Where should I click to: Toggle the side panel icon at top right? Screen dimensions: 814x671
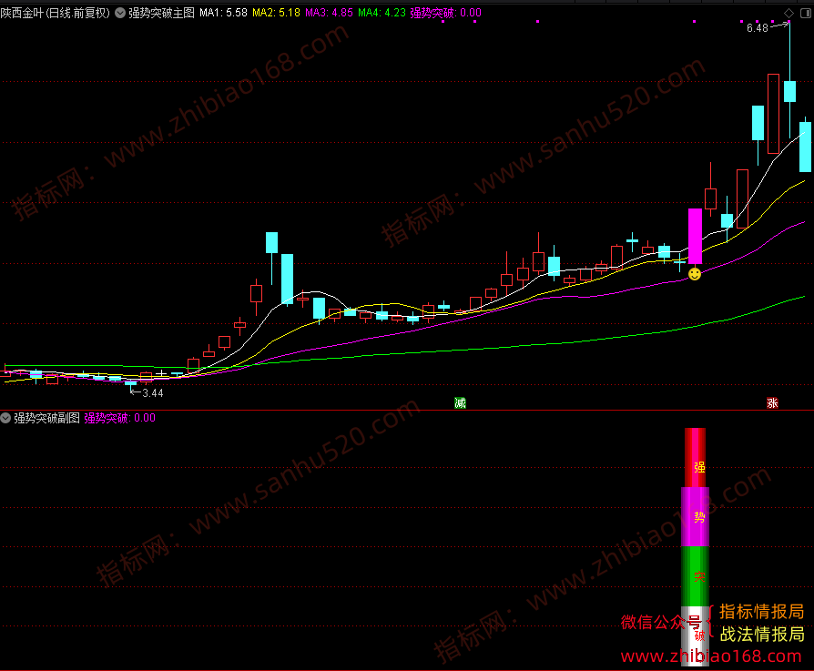pos(806,13)
